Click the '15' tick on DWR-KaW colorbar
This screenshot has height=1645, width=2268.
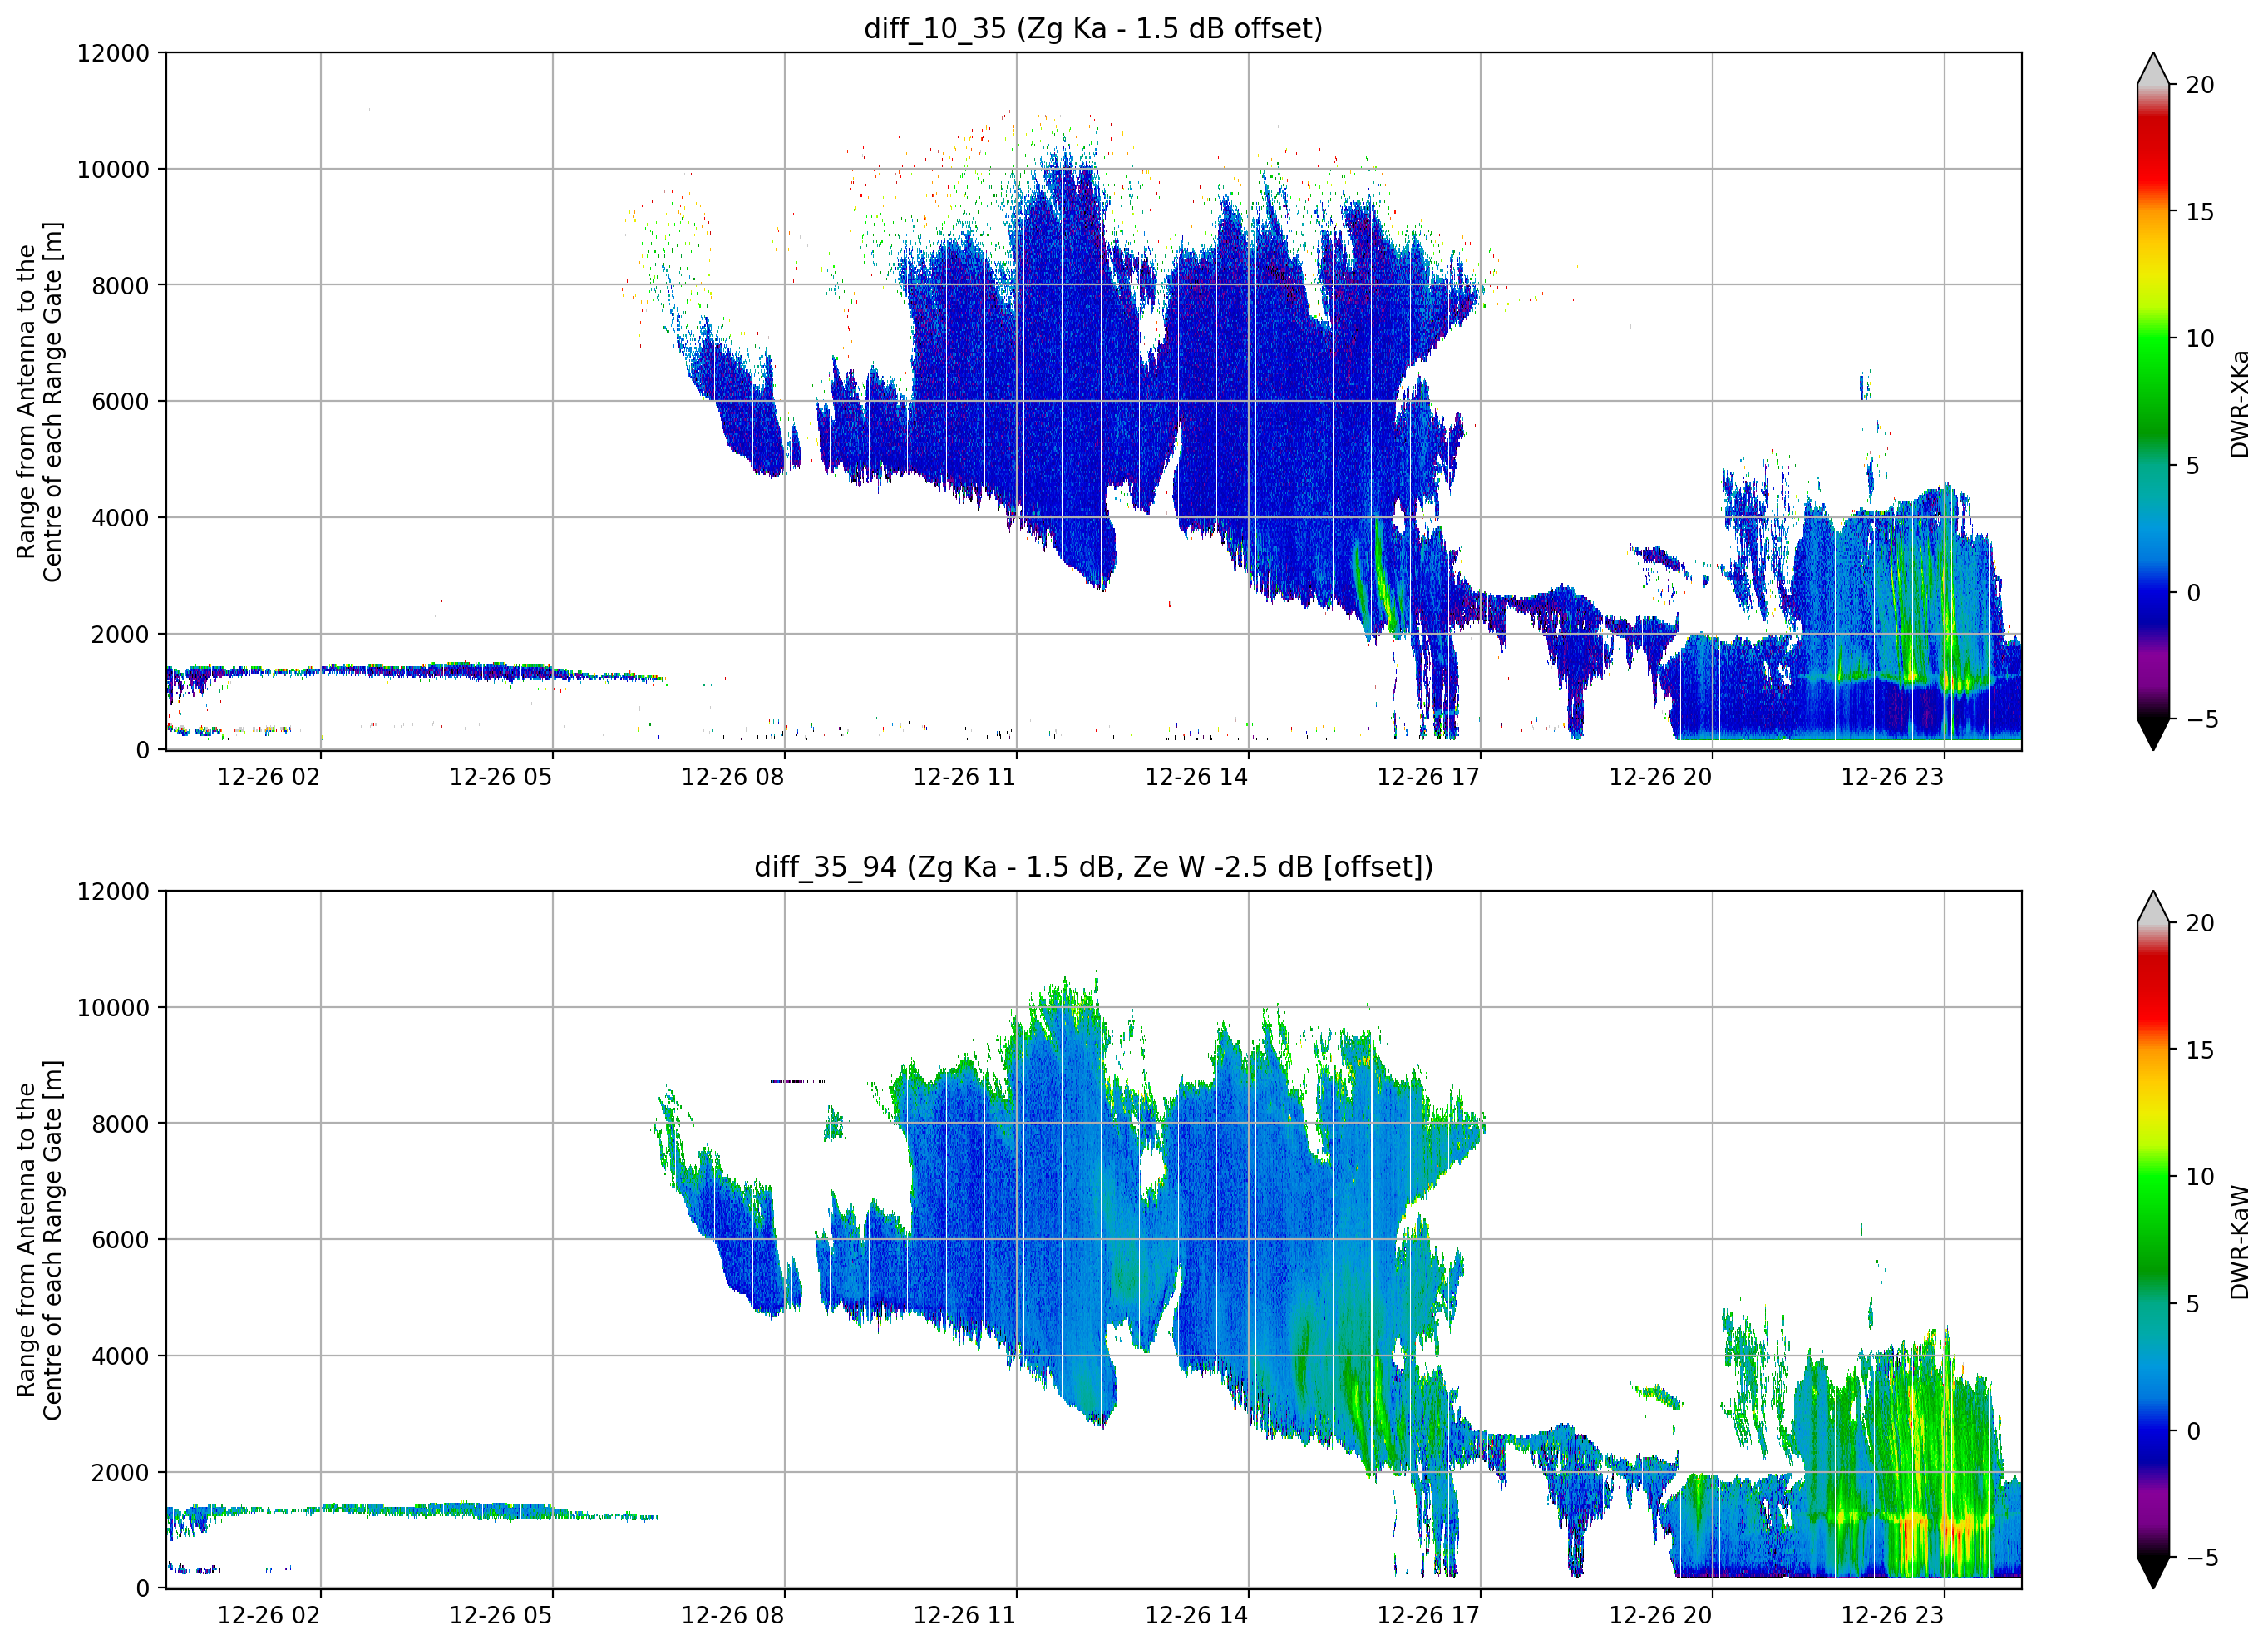point(2200,1050)
